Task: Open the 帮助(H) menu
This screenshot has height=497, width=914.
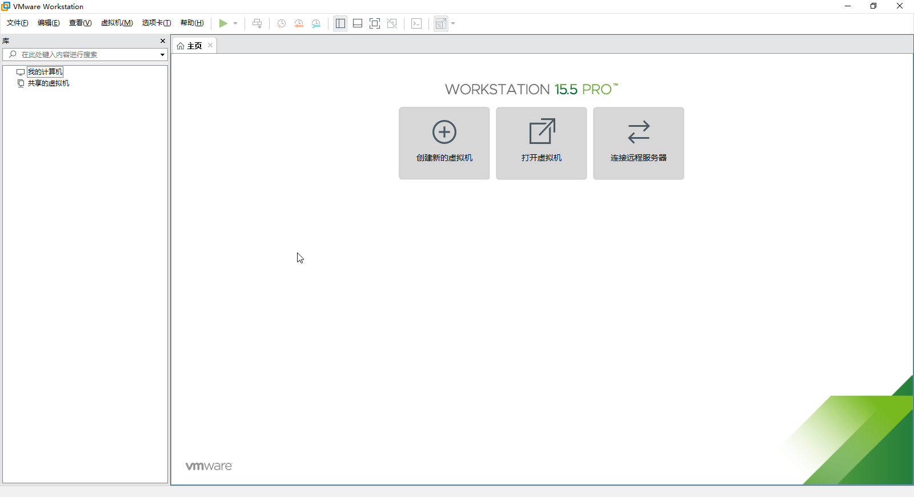Action: pyautogui.click(x=192, y=23)
